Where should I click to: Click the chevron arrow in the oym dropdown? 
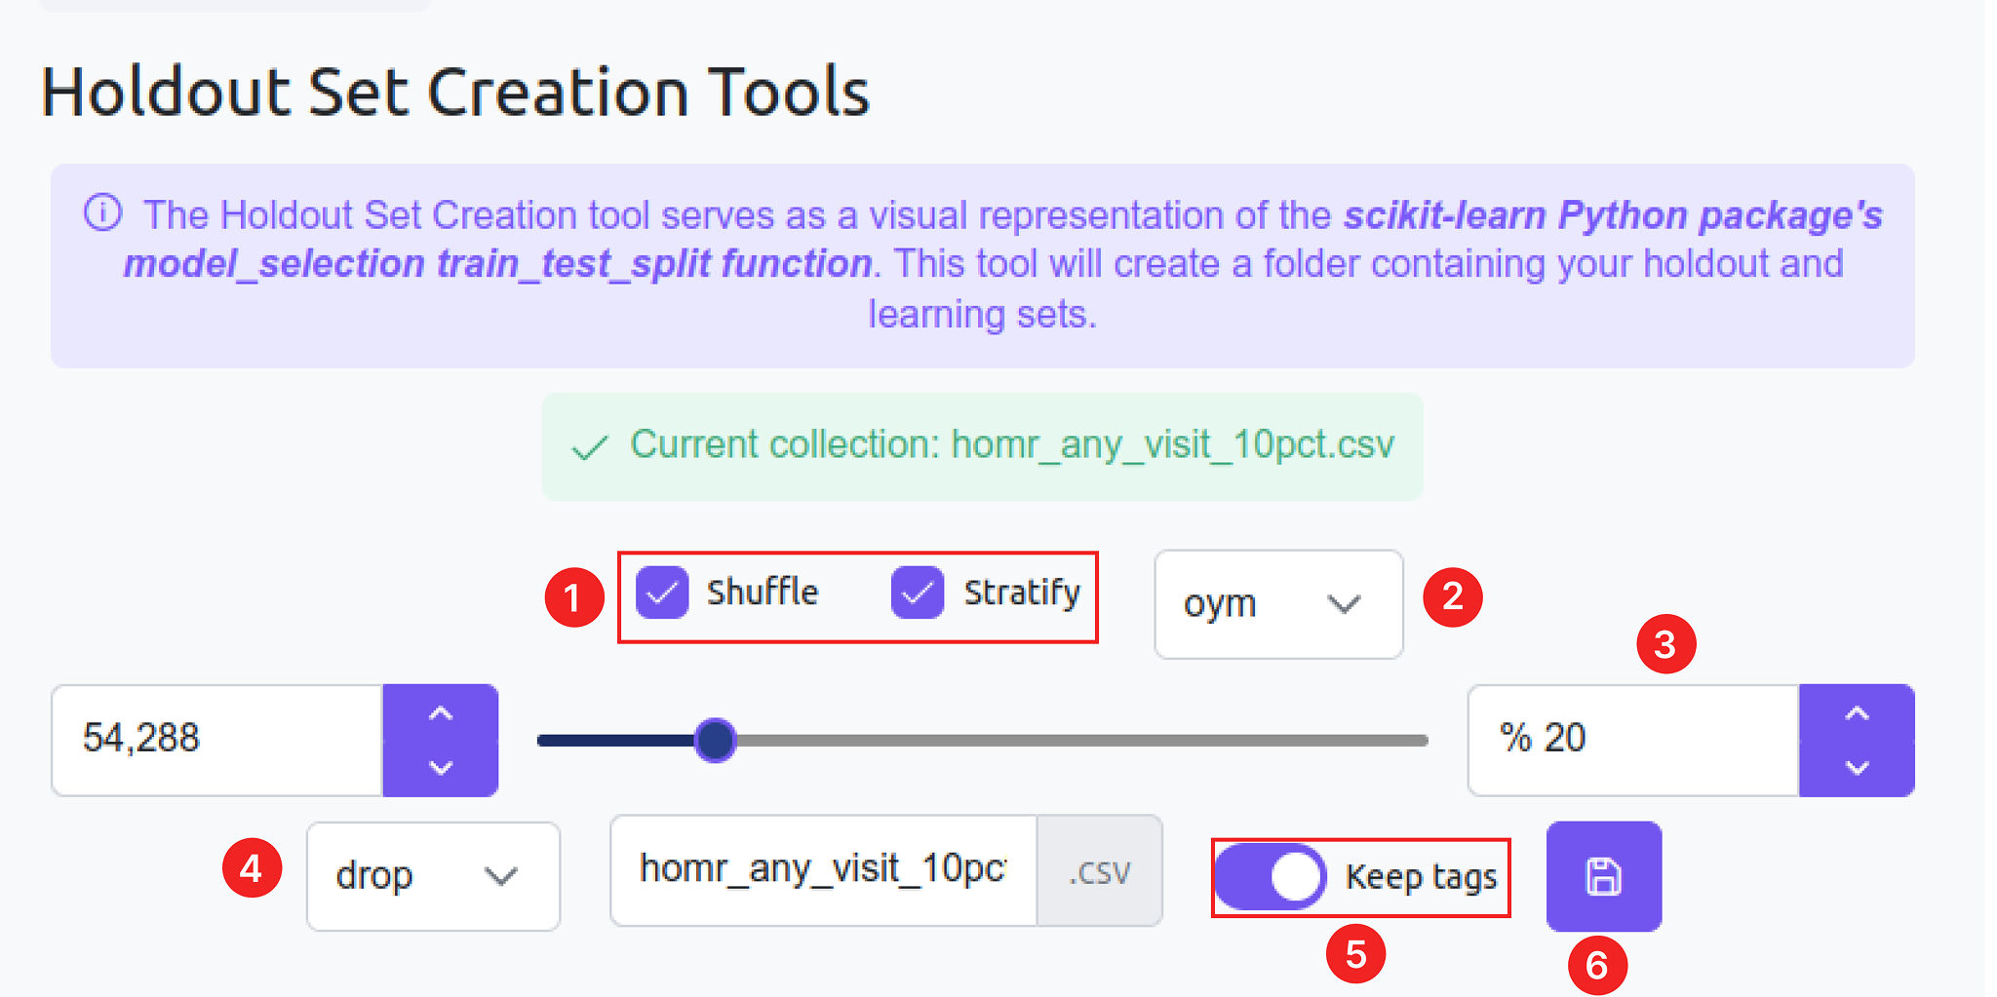tap(1344, 604)
